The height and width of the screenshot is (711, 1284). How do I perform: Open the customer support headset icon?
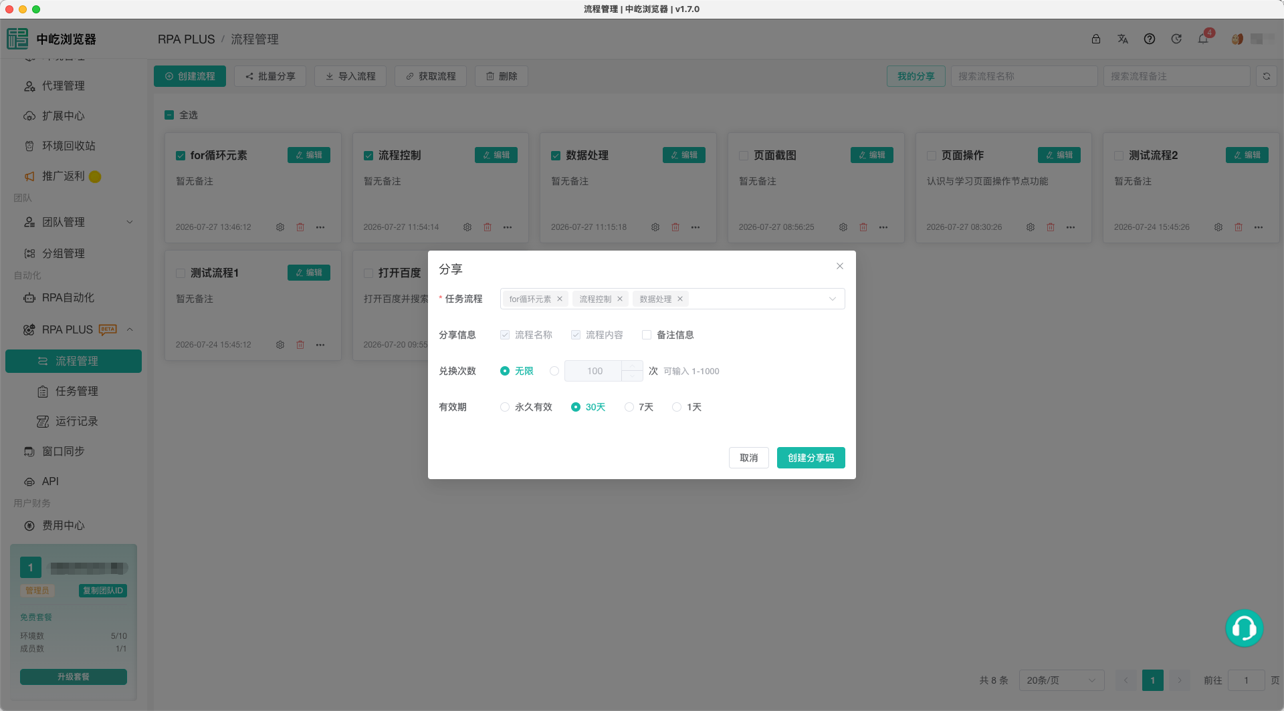1244,628
